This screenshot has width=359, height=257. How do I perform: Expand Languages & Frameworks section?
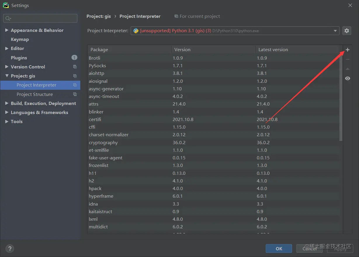click(7, 112)
